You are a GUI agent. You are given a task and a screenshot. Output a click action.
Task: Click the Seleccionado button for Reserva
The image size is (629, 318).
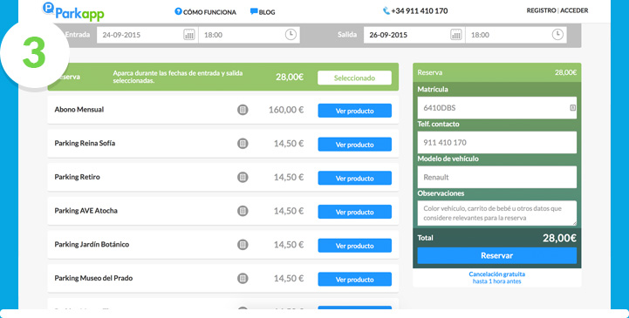(354, 78)
